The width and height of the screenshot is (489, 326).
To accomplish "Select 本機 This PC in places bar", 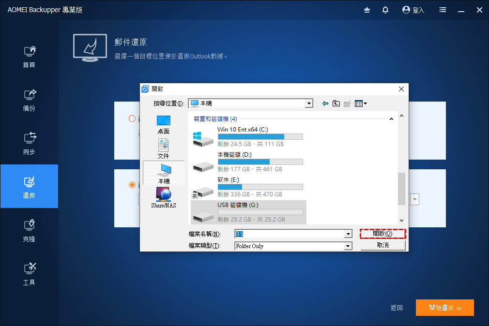I will [x=164, y=173].
